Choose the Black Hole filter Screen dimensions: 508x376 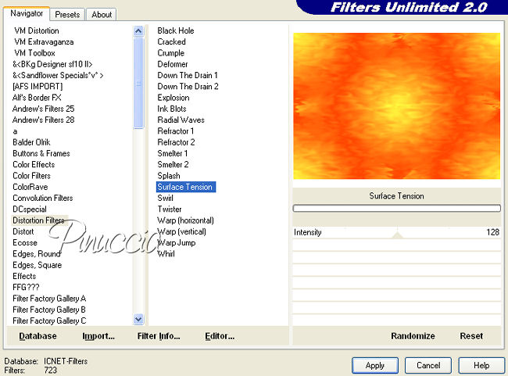176,30
